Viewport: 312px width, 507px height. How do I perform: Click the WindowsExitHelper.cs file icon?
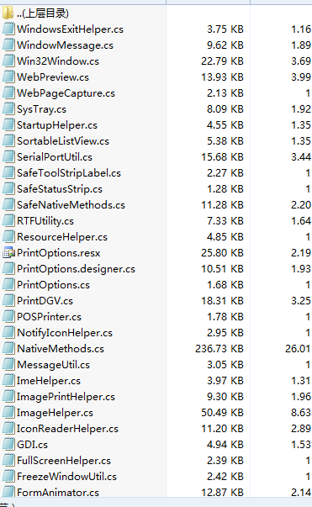pos(8,29)
